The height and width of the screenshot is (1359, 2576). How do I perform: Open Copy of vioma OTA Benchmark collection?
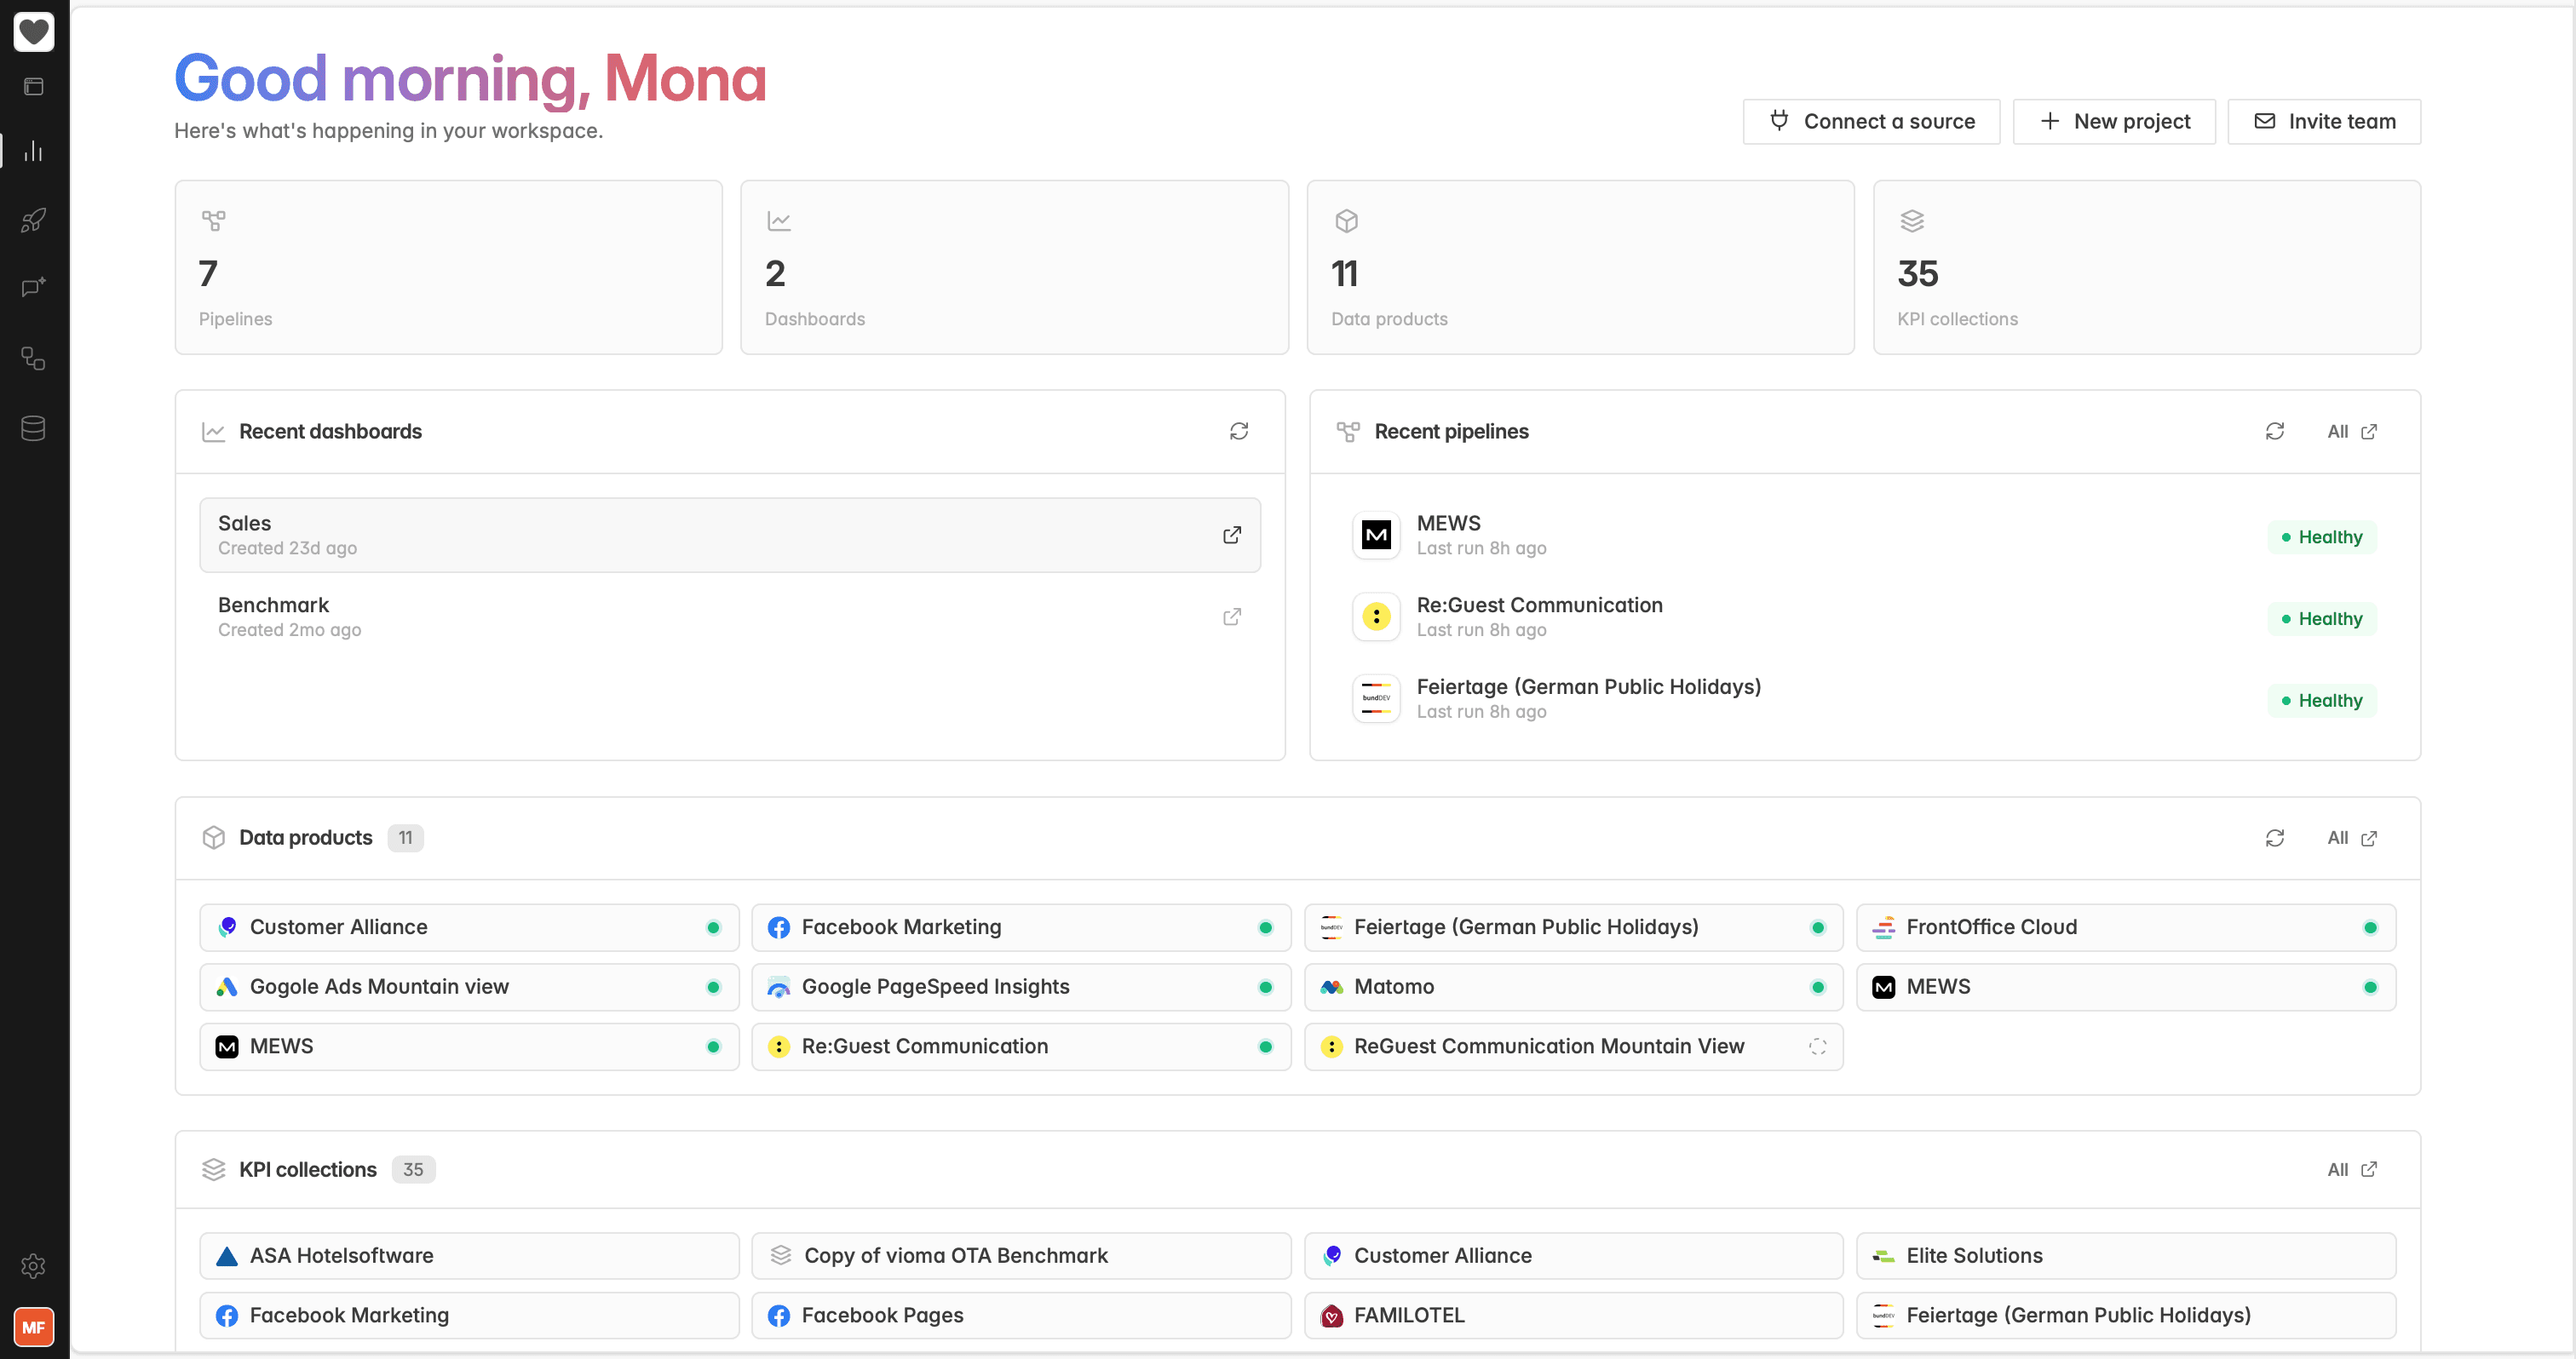[1021, 1257]
